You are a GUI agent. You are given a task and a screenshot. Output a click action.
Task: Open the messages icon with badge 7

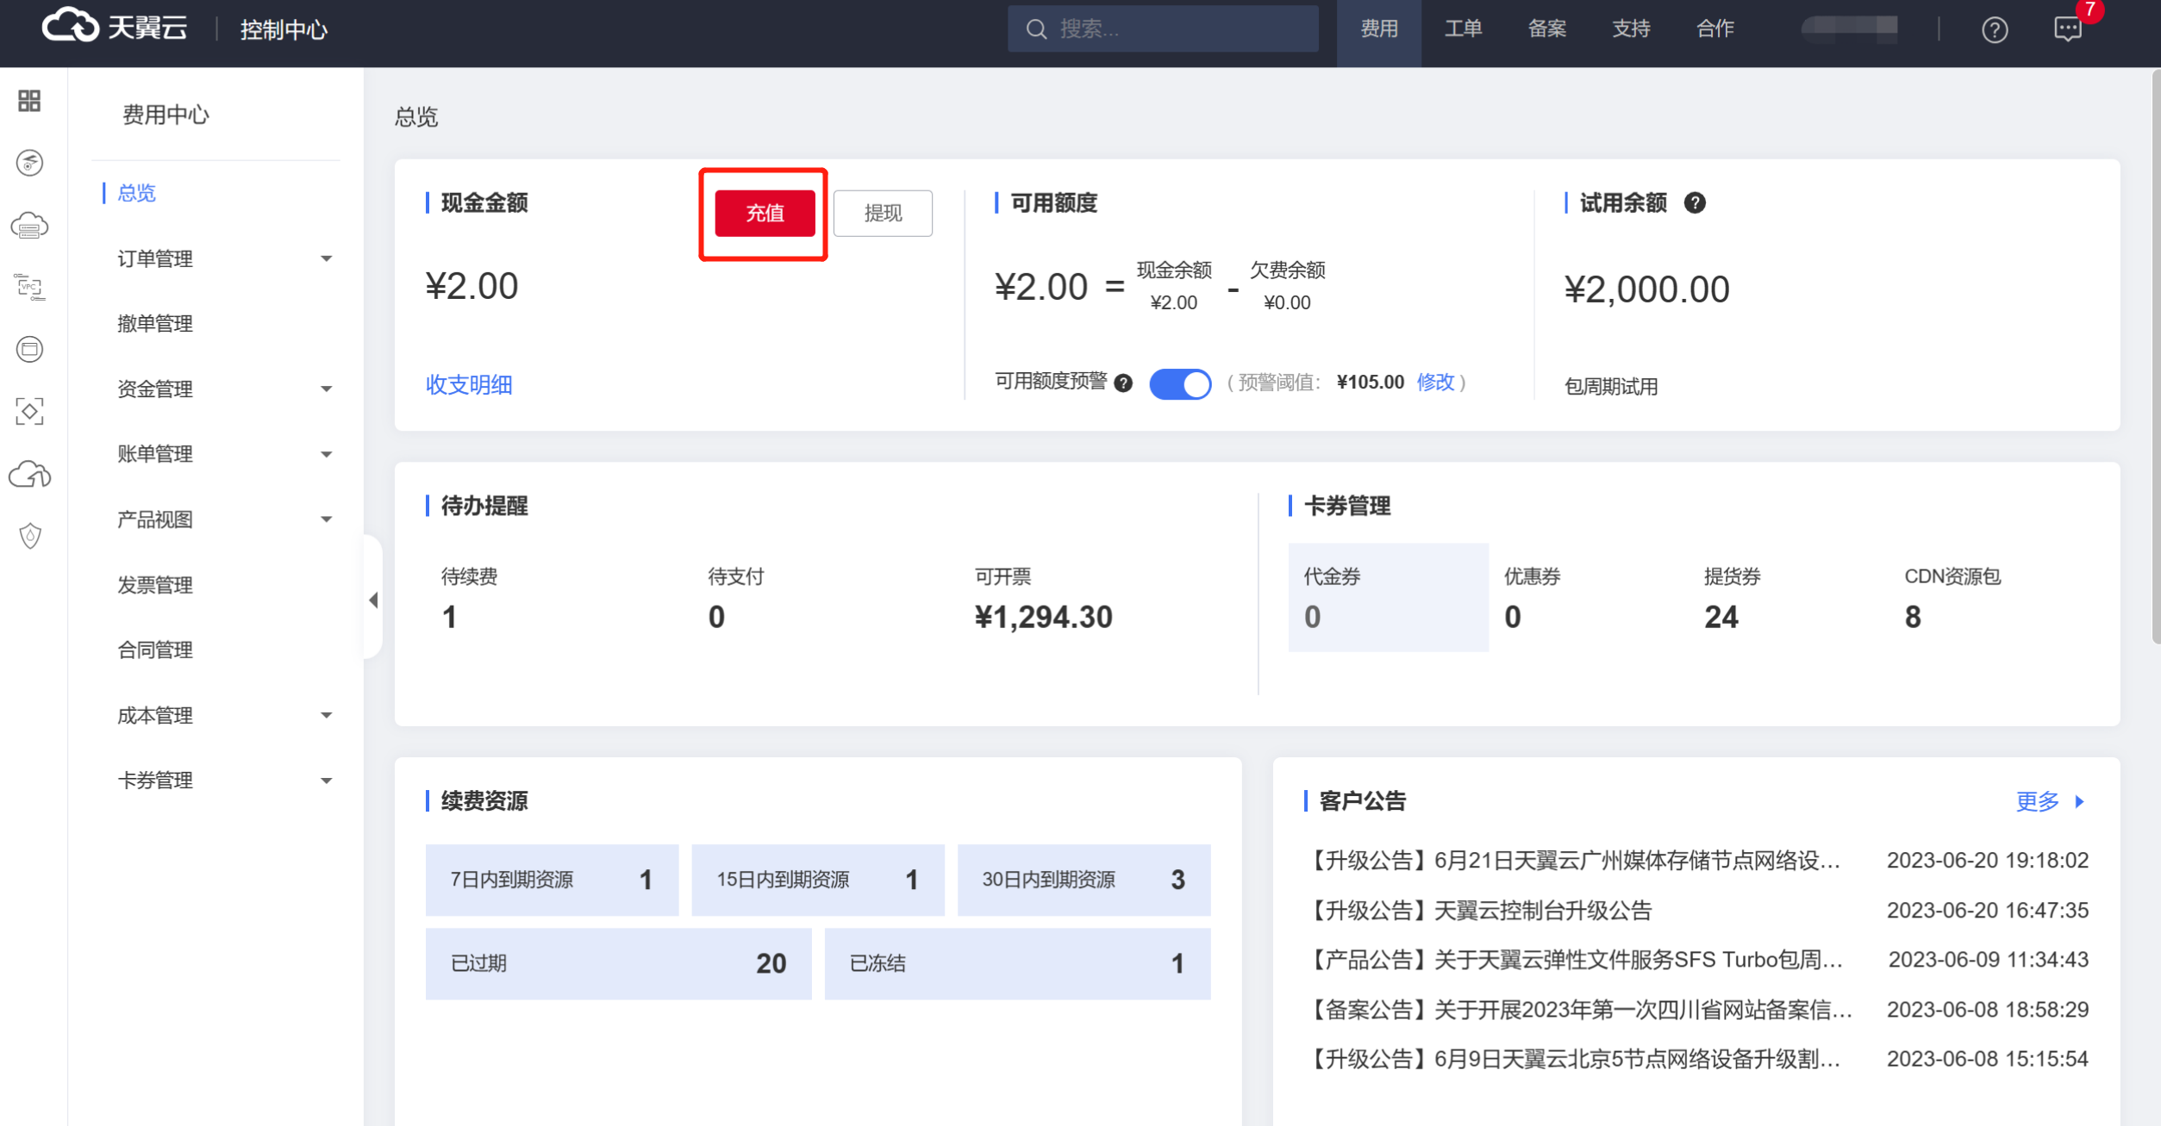pyautogui.click(x=2068, y=29)
